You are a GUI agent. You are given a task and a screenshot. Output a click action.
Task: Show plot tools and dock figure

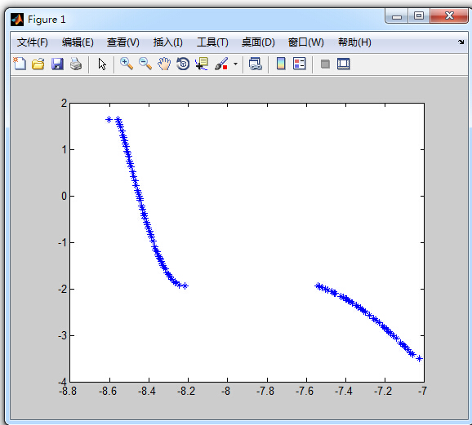(x=344, y=64)
